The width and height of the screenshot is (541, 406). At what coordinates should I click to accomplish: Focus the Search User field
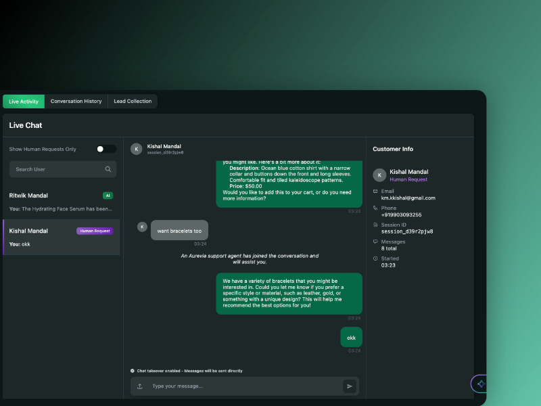tap(57, 169)
